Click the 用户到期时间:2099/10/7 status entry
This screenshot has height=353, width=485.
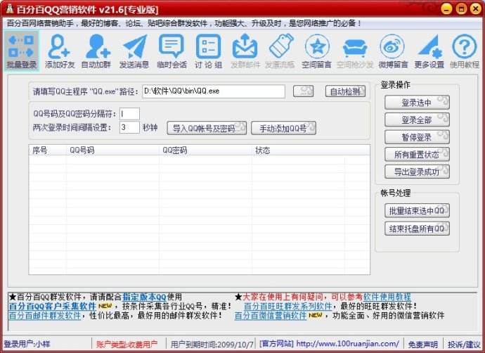212,344
